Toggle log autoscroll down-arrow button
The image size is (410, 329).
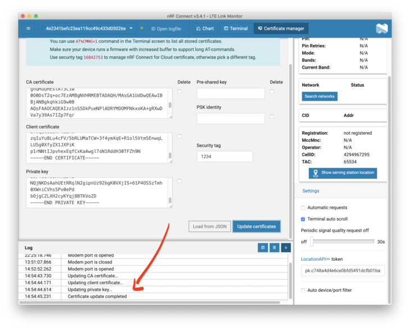[x=285, y=247]
